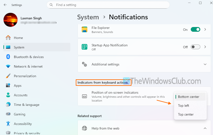Click the Accounts person icon
The height and width of the screenshot is (135, 213).
pyautogui.click(x=8, y=95)
